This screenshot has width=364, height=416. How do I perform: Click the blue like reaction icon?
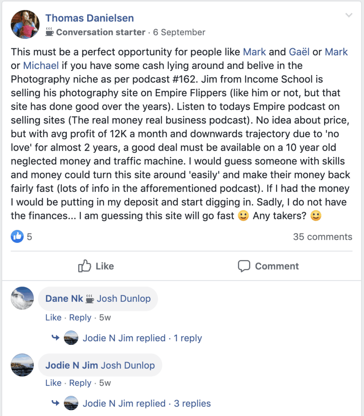17,236
